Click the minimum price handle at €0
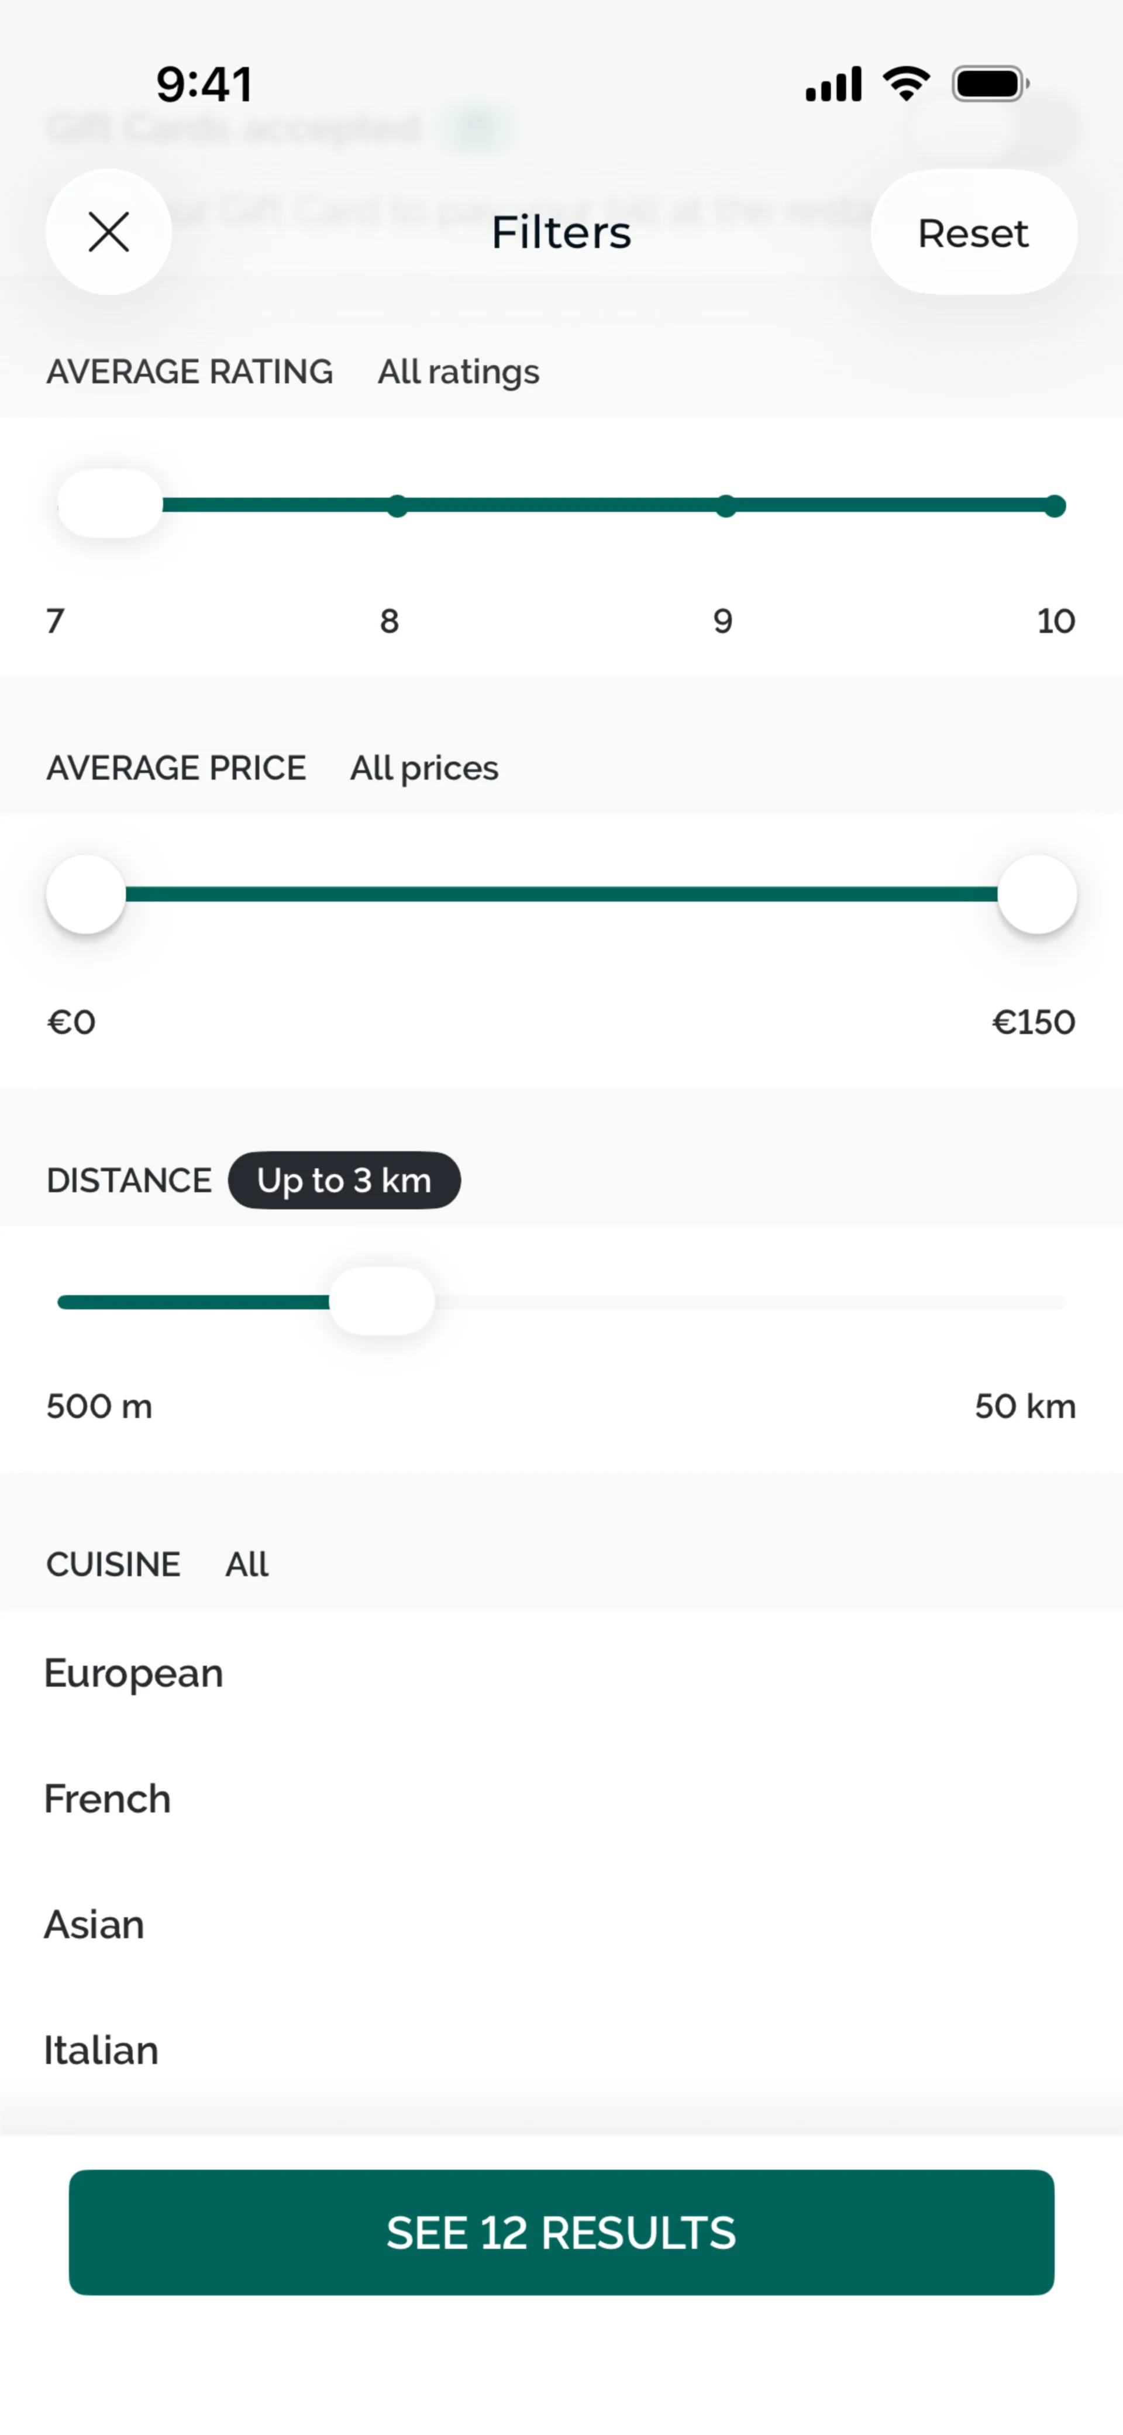1123x2435 pixels. point(86,894)
